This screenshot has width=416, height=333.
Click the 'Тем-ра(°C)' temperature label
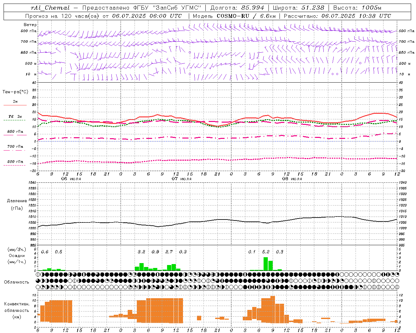pyautogui.click(x=15, y=92)
